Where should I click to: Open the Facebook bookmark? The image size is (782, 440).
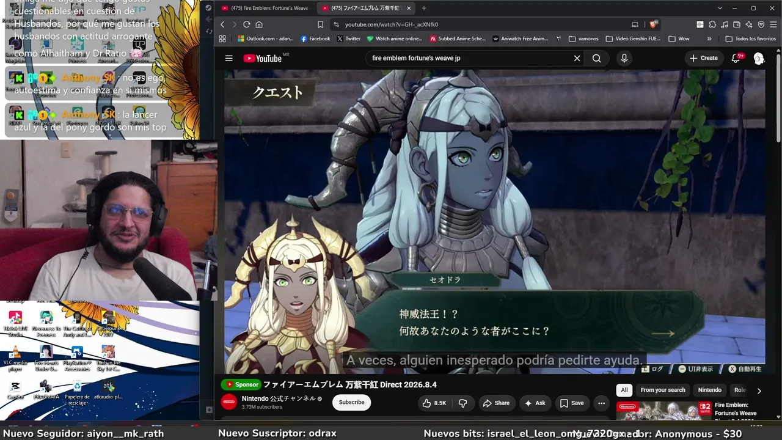tap(315, 38)
